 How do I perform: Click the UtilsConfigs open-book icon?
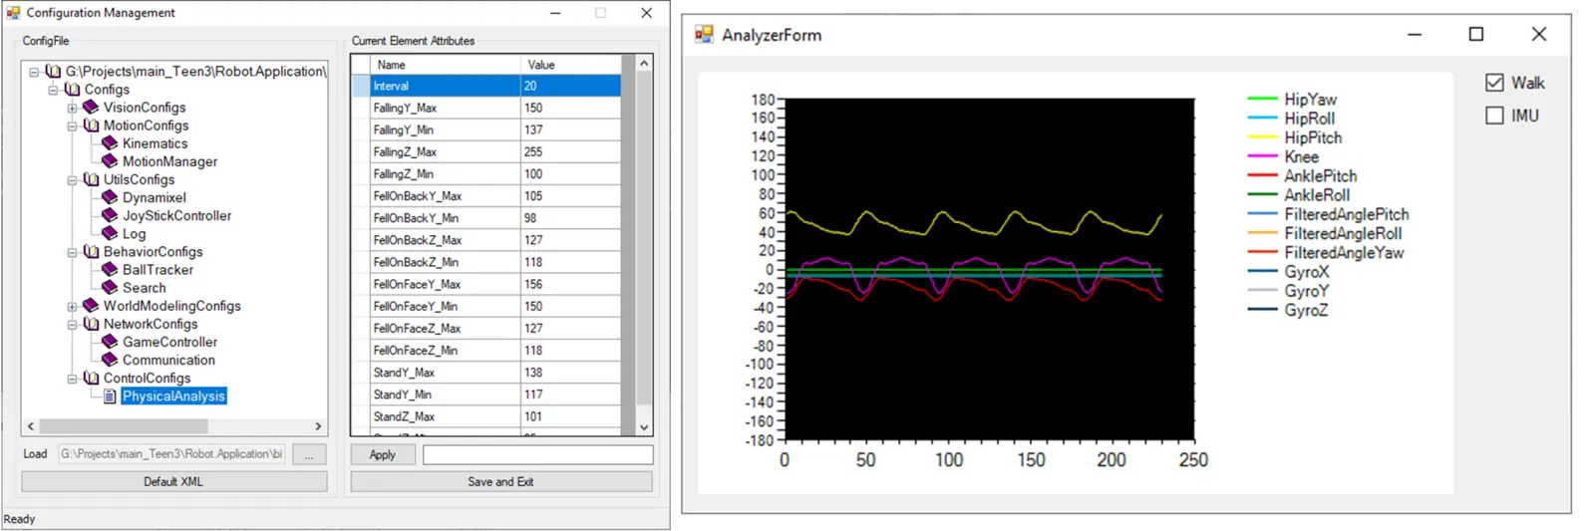(91, 179)
